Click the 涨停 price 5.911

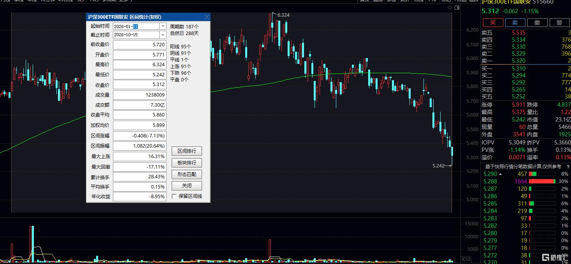click(x=518, y=105)
